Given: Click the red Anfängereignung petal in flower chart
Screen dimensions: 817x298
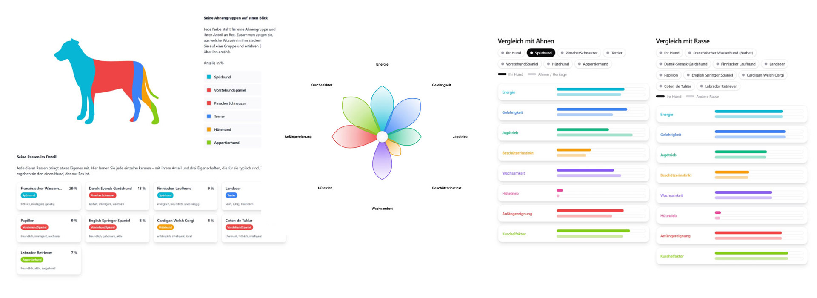Looking at the screenshot, I should click(353, 137).
